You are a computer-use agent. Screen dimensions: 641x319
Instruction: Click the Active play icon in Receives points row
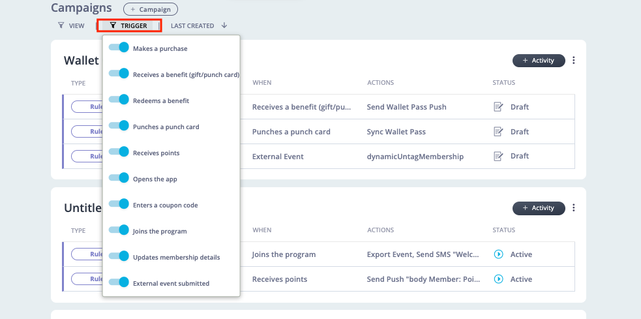click(x=498, y=279)
